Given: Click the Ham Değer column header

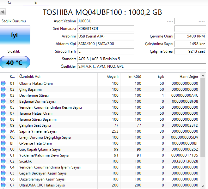Looking at the screenshot, I should point(183,77).
